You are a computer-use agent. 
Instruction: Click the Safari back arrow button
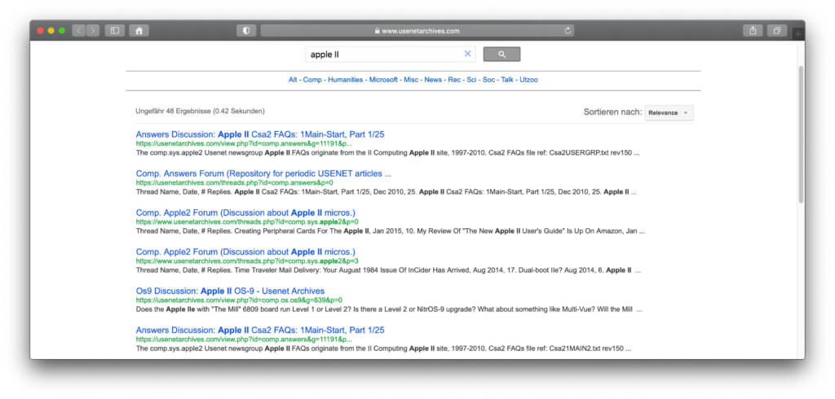pyautogui.click(x=78, y=31)
